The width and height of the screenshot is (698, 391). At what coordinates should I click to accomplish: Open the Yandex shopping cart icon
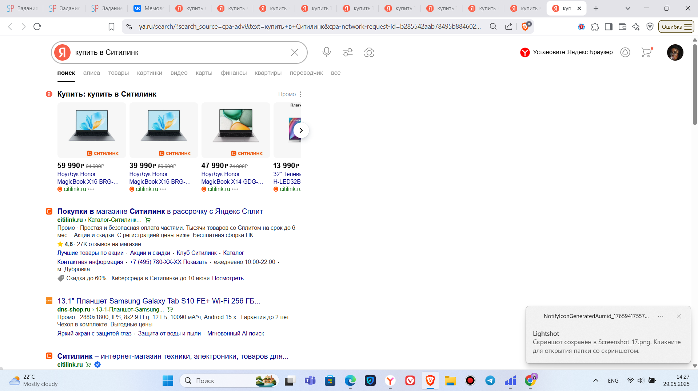646,52
